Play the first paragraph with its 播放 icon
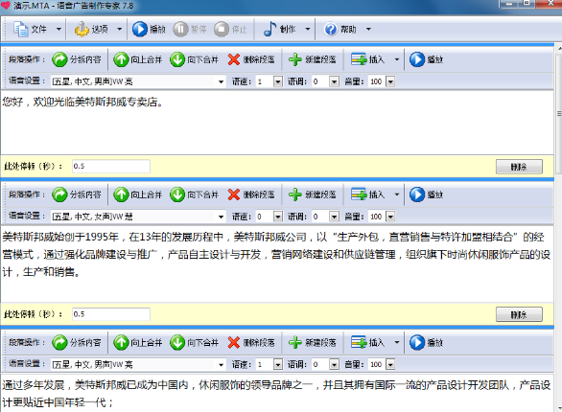The height and width of the screenshot is (412, 562). tap(417, 59)
